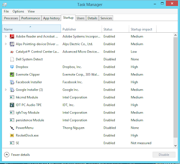Click Disabled status for Dell System Detect

pyautogui.click(x=110, y=59)
